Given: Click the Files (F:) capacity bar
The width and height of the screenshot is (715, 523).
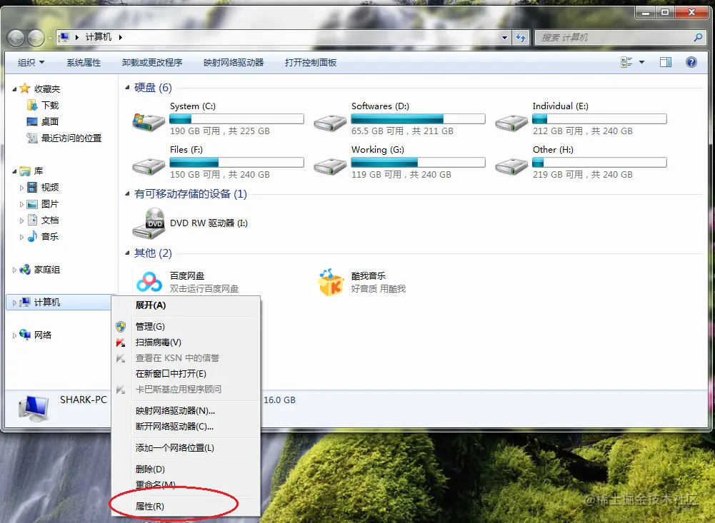Looking at the screenshot, I should tap(236, 162).
